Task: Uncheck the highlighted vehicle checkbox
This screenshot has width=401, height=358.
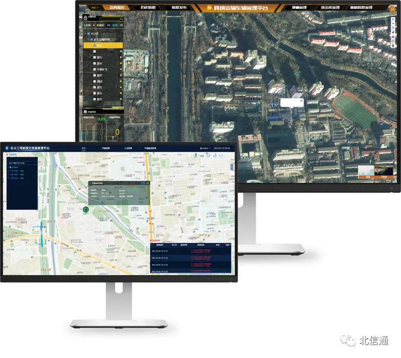Action: click(95, 46)
